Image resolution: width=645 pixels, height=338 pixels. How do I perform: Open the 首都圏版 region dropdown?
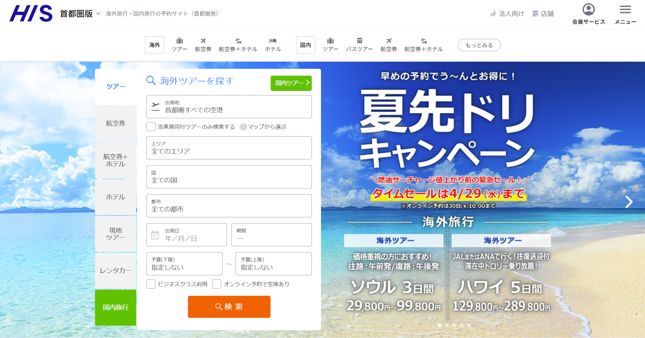click(x=78, y=13)
